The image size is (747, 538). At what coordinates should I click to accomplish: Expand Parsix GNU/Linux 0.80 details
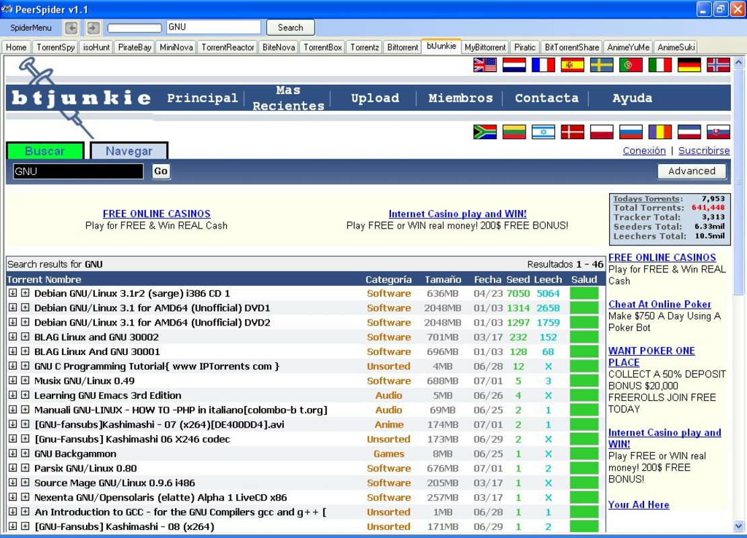coord(25,467)
